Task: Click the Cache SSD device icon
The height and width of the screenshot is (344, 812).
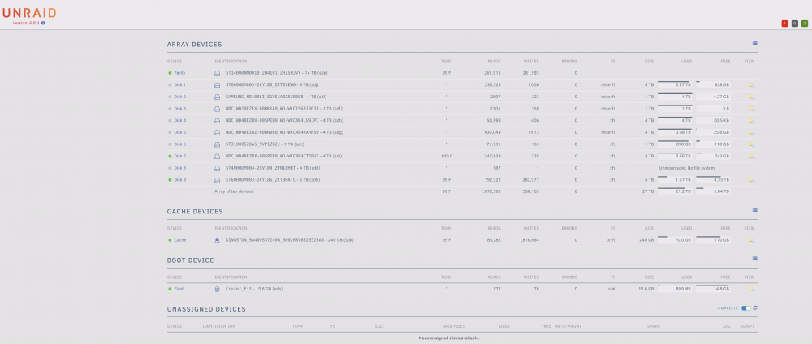Action: coord(218,240)
